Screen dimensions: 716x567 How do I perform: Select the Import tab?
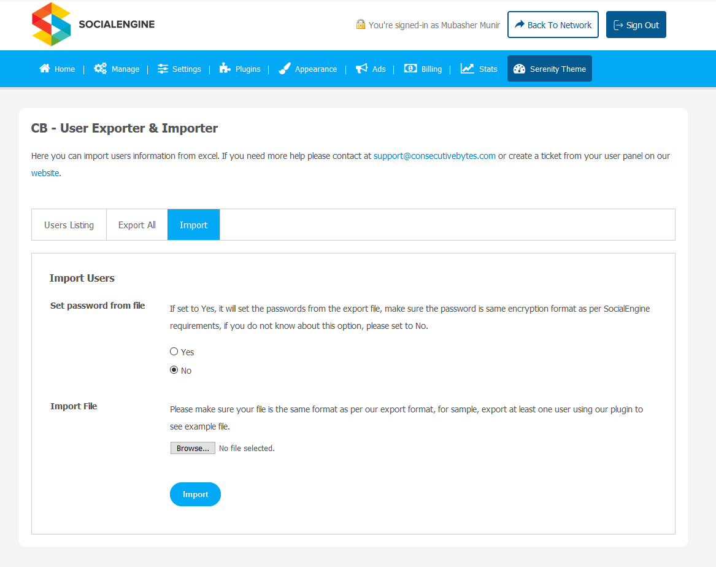click(193, 225)
